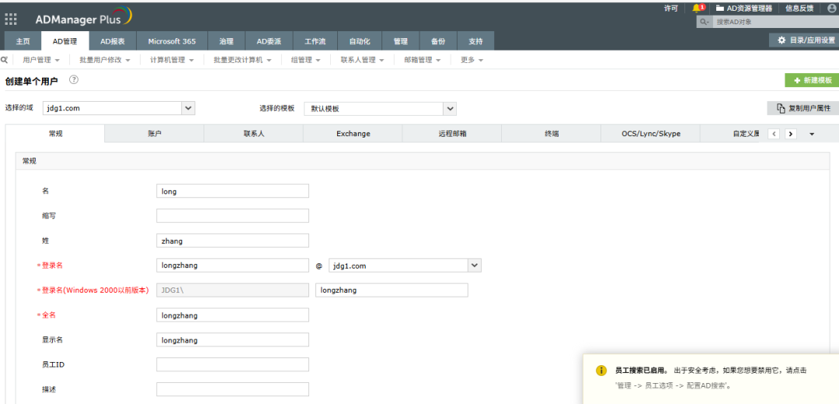Expand 批量用户修改 dropdown menu

pyautogui.click(x=105, y=60)
